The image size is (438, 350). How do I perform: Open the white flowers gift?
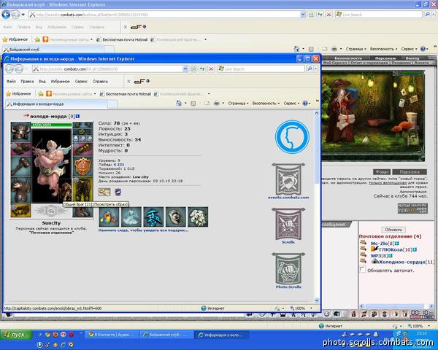(198, 217)
